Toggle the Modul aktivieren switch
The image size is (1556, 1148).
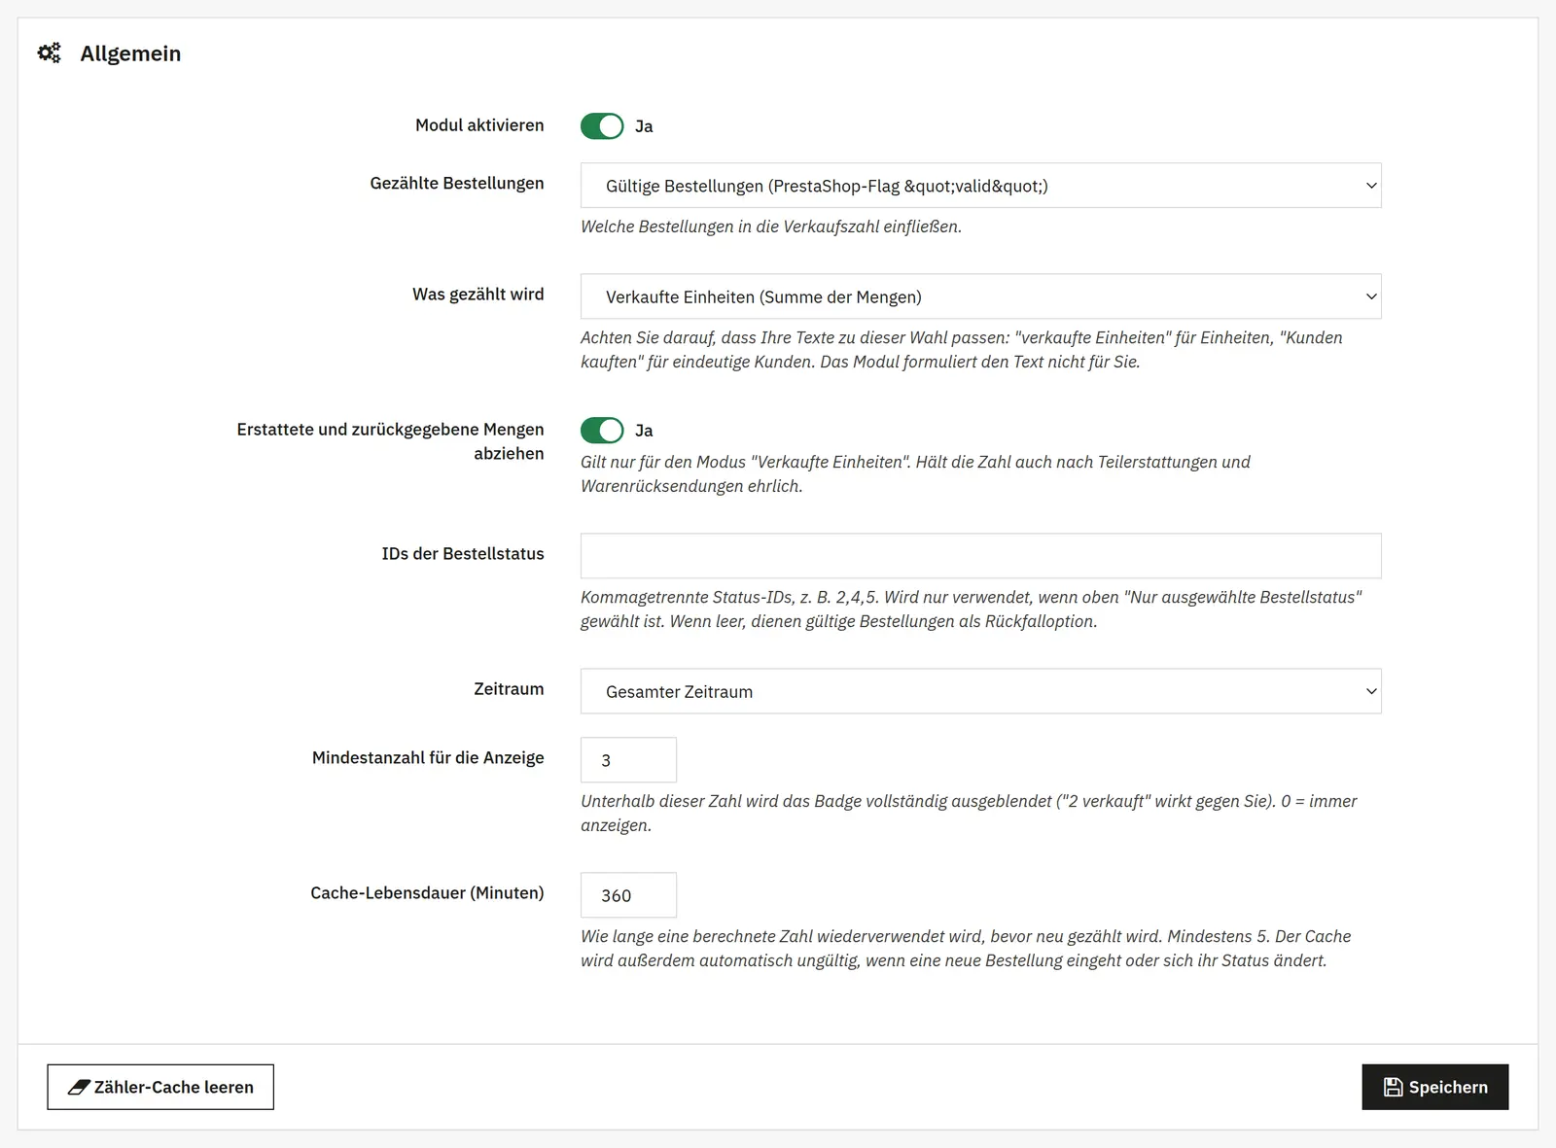pyautogui.click(x=602, y=126)
